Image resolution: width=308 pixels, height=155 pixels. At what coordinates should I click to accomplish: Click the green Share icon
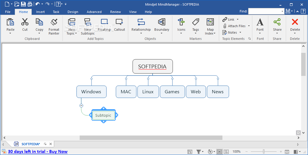(277, 22)
